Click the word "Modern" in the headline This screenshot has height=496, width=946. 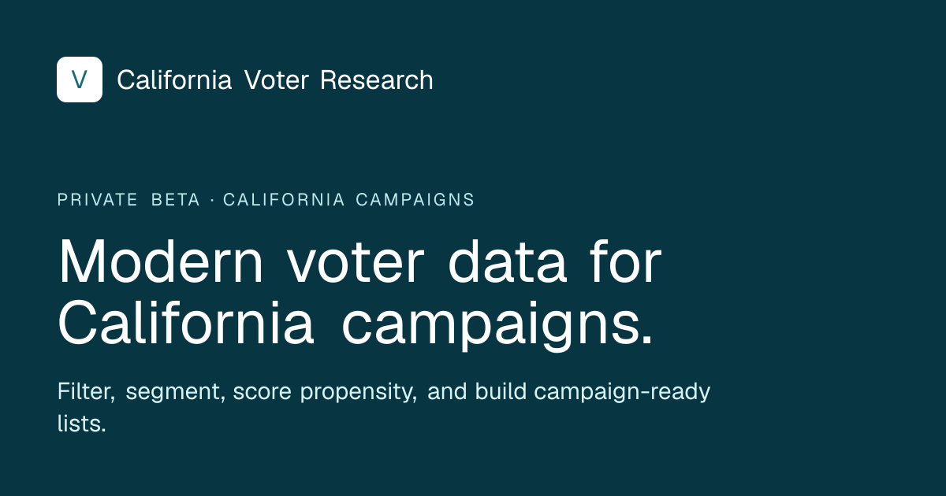[x=161, y=262]
